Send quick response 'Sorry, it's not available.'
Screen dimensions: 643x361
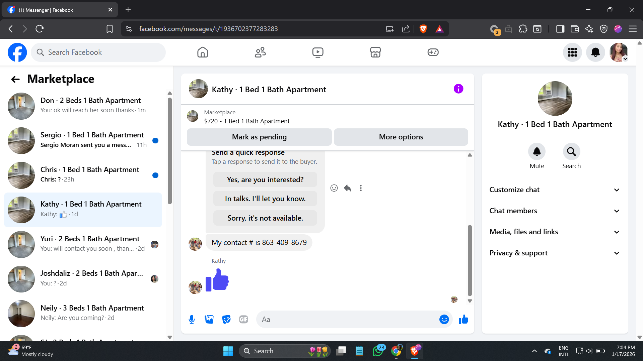(265, 218)
